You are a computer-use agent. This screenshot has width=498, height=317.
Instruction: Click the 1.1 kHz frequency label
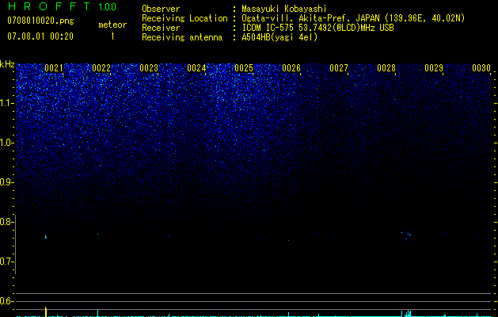(7, 103)
